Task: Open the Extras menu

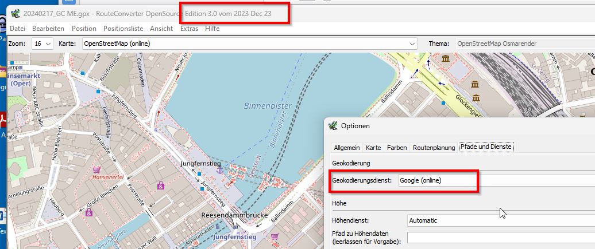Action: pyautogui.click(x=189, y=28)
